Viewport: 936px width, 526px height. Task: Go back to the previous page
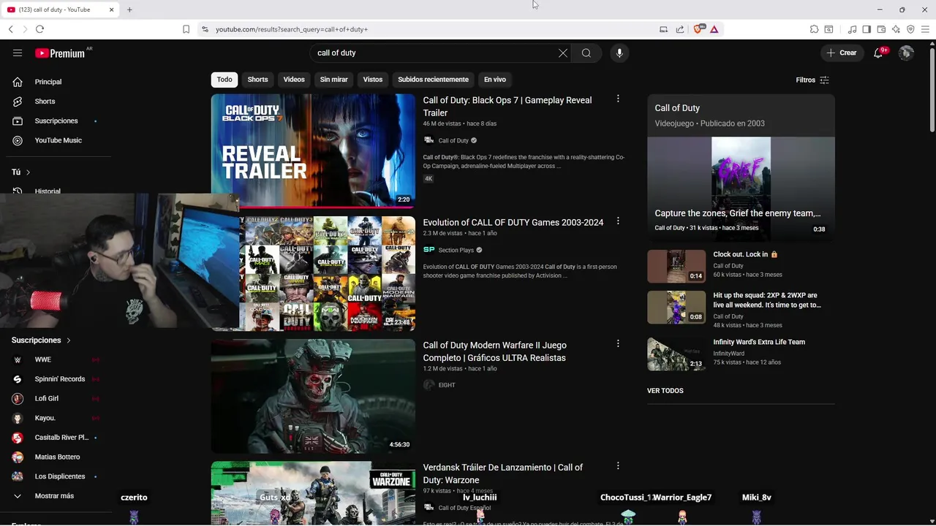pos(10,29)
